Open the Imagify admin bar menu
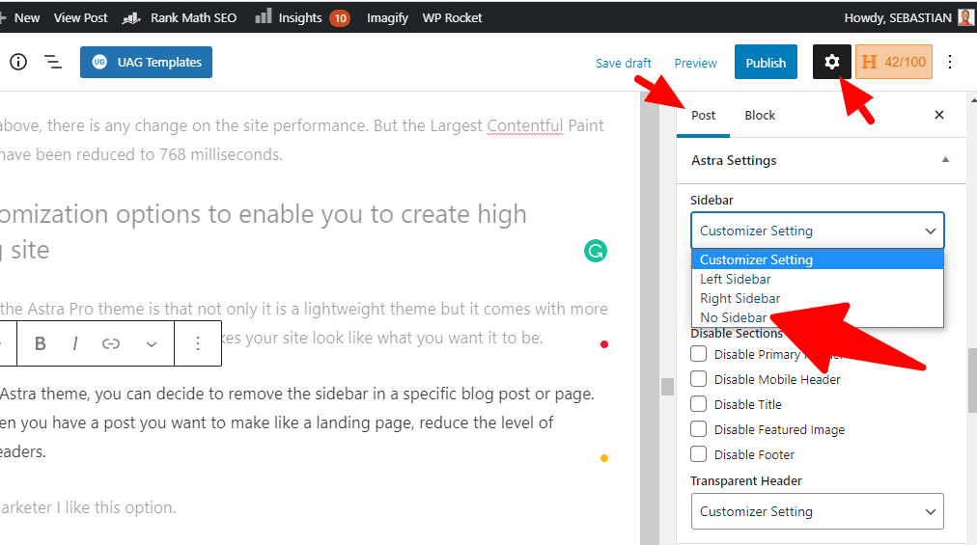977x545 pixels. point(387,18)
